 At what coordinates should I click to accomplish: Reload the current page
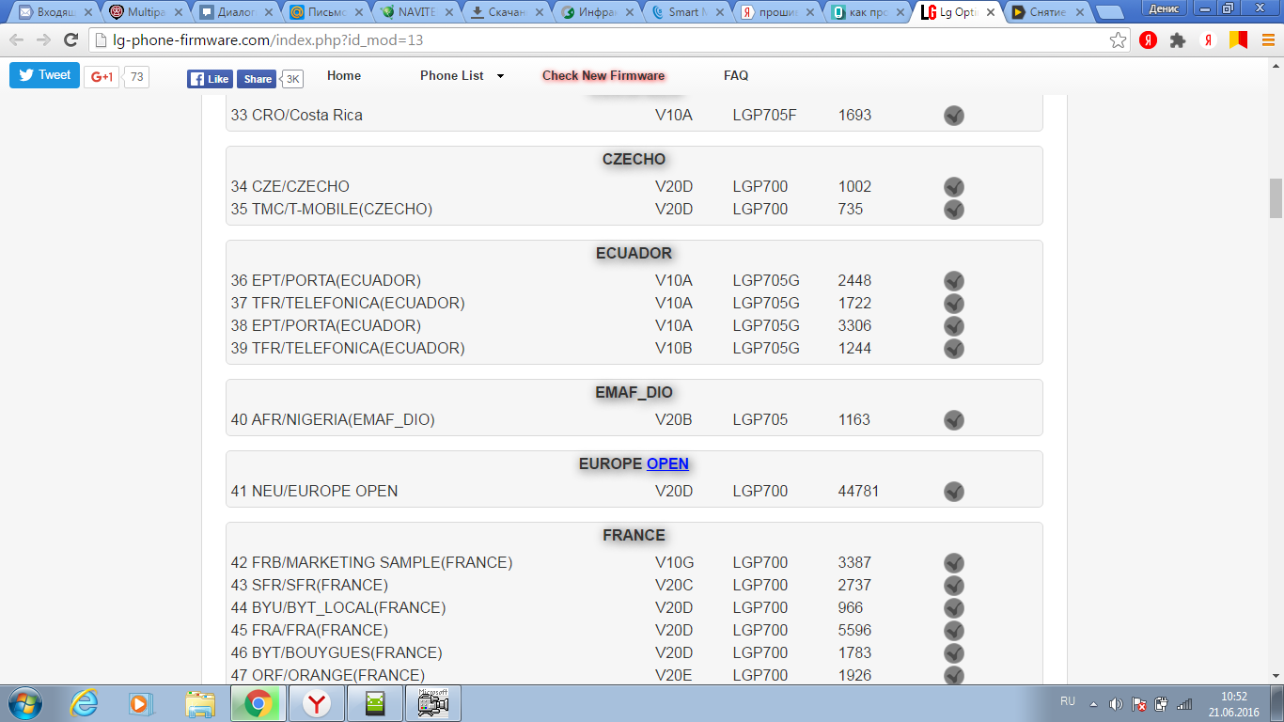point(70,40)
